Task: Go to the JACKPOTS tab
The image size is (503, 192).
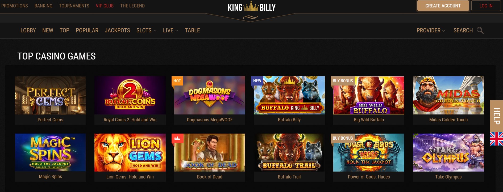Action: tap(117, 31)
